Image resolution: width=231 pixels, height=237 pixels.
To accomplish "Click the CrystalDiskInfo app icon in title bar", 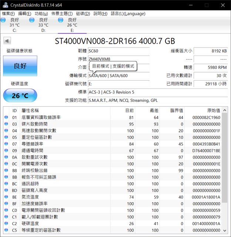I will click(4, 5).
